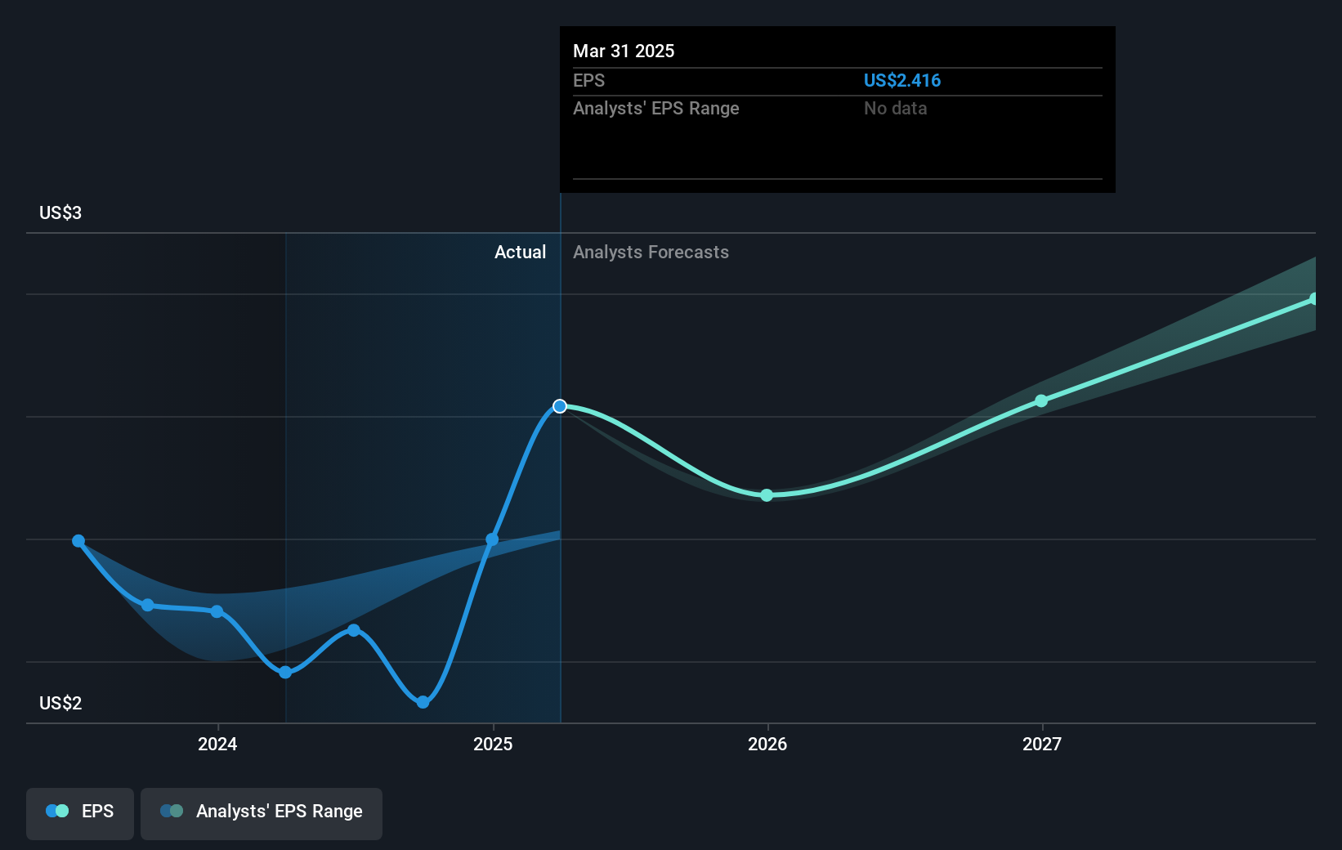Click the lowest EPS point in late 2024
Viewport: 1342px width, 850px height.
[x=423, y=702]
